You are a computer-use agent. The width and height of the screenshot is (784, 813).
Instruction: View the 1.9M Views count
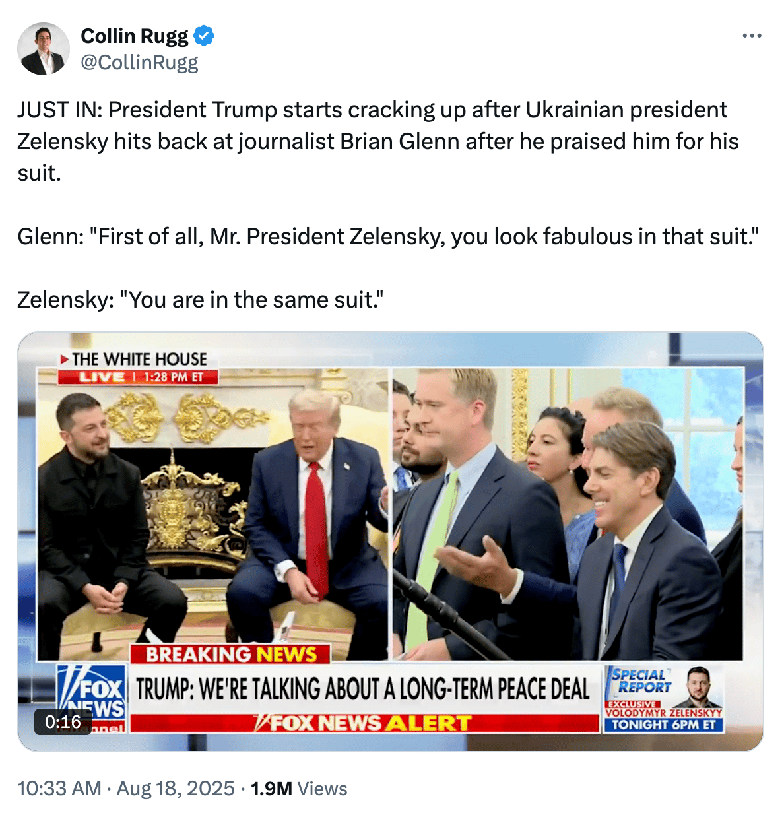coord(299,788)
